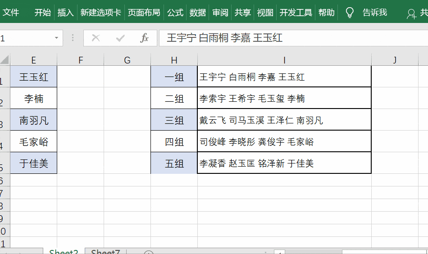Click the cell starting with 李凝香

point(284,163)
